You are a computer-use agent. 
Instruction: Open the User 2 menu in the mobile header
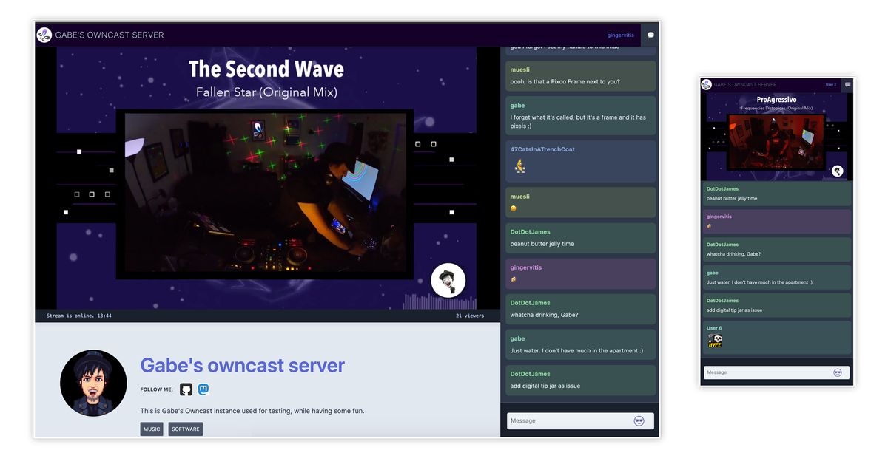pos(830,84)
